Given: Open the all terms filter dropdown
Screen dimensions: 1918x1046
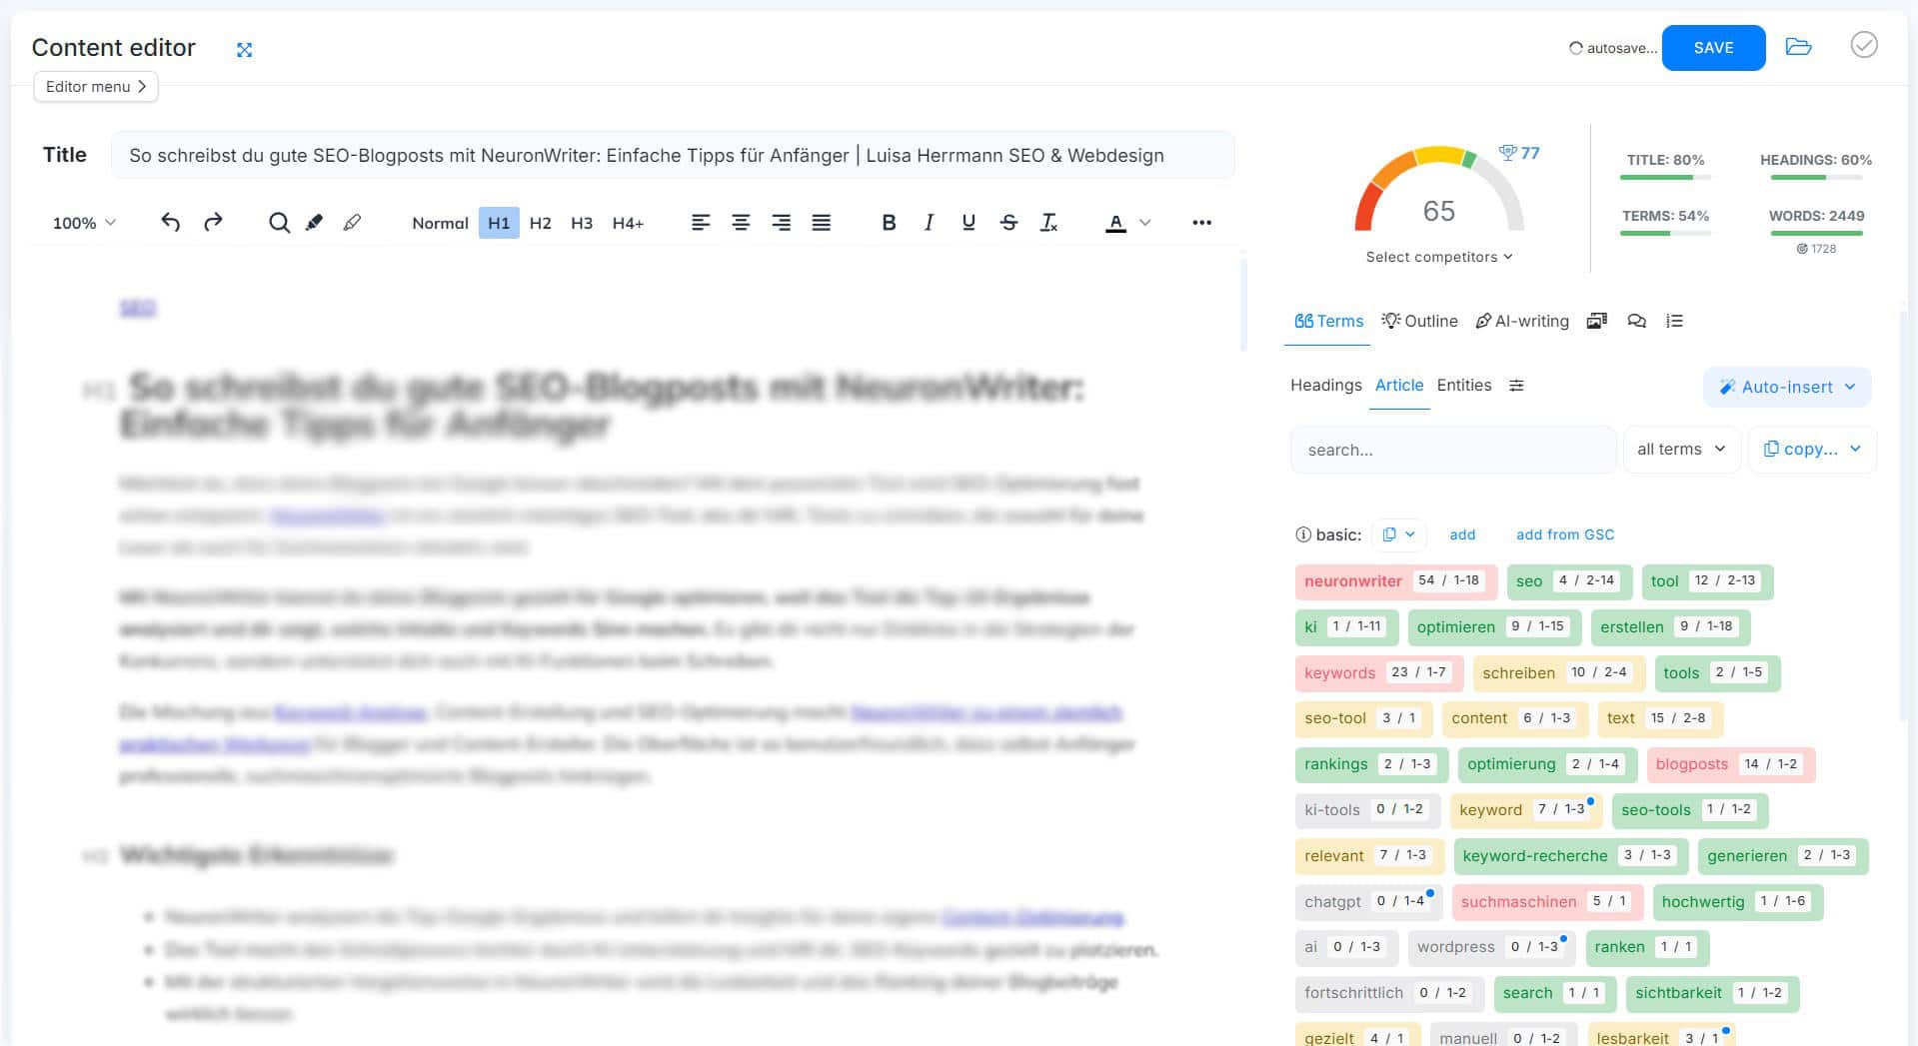Looking at the screenshot, I should [1681, 450].
